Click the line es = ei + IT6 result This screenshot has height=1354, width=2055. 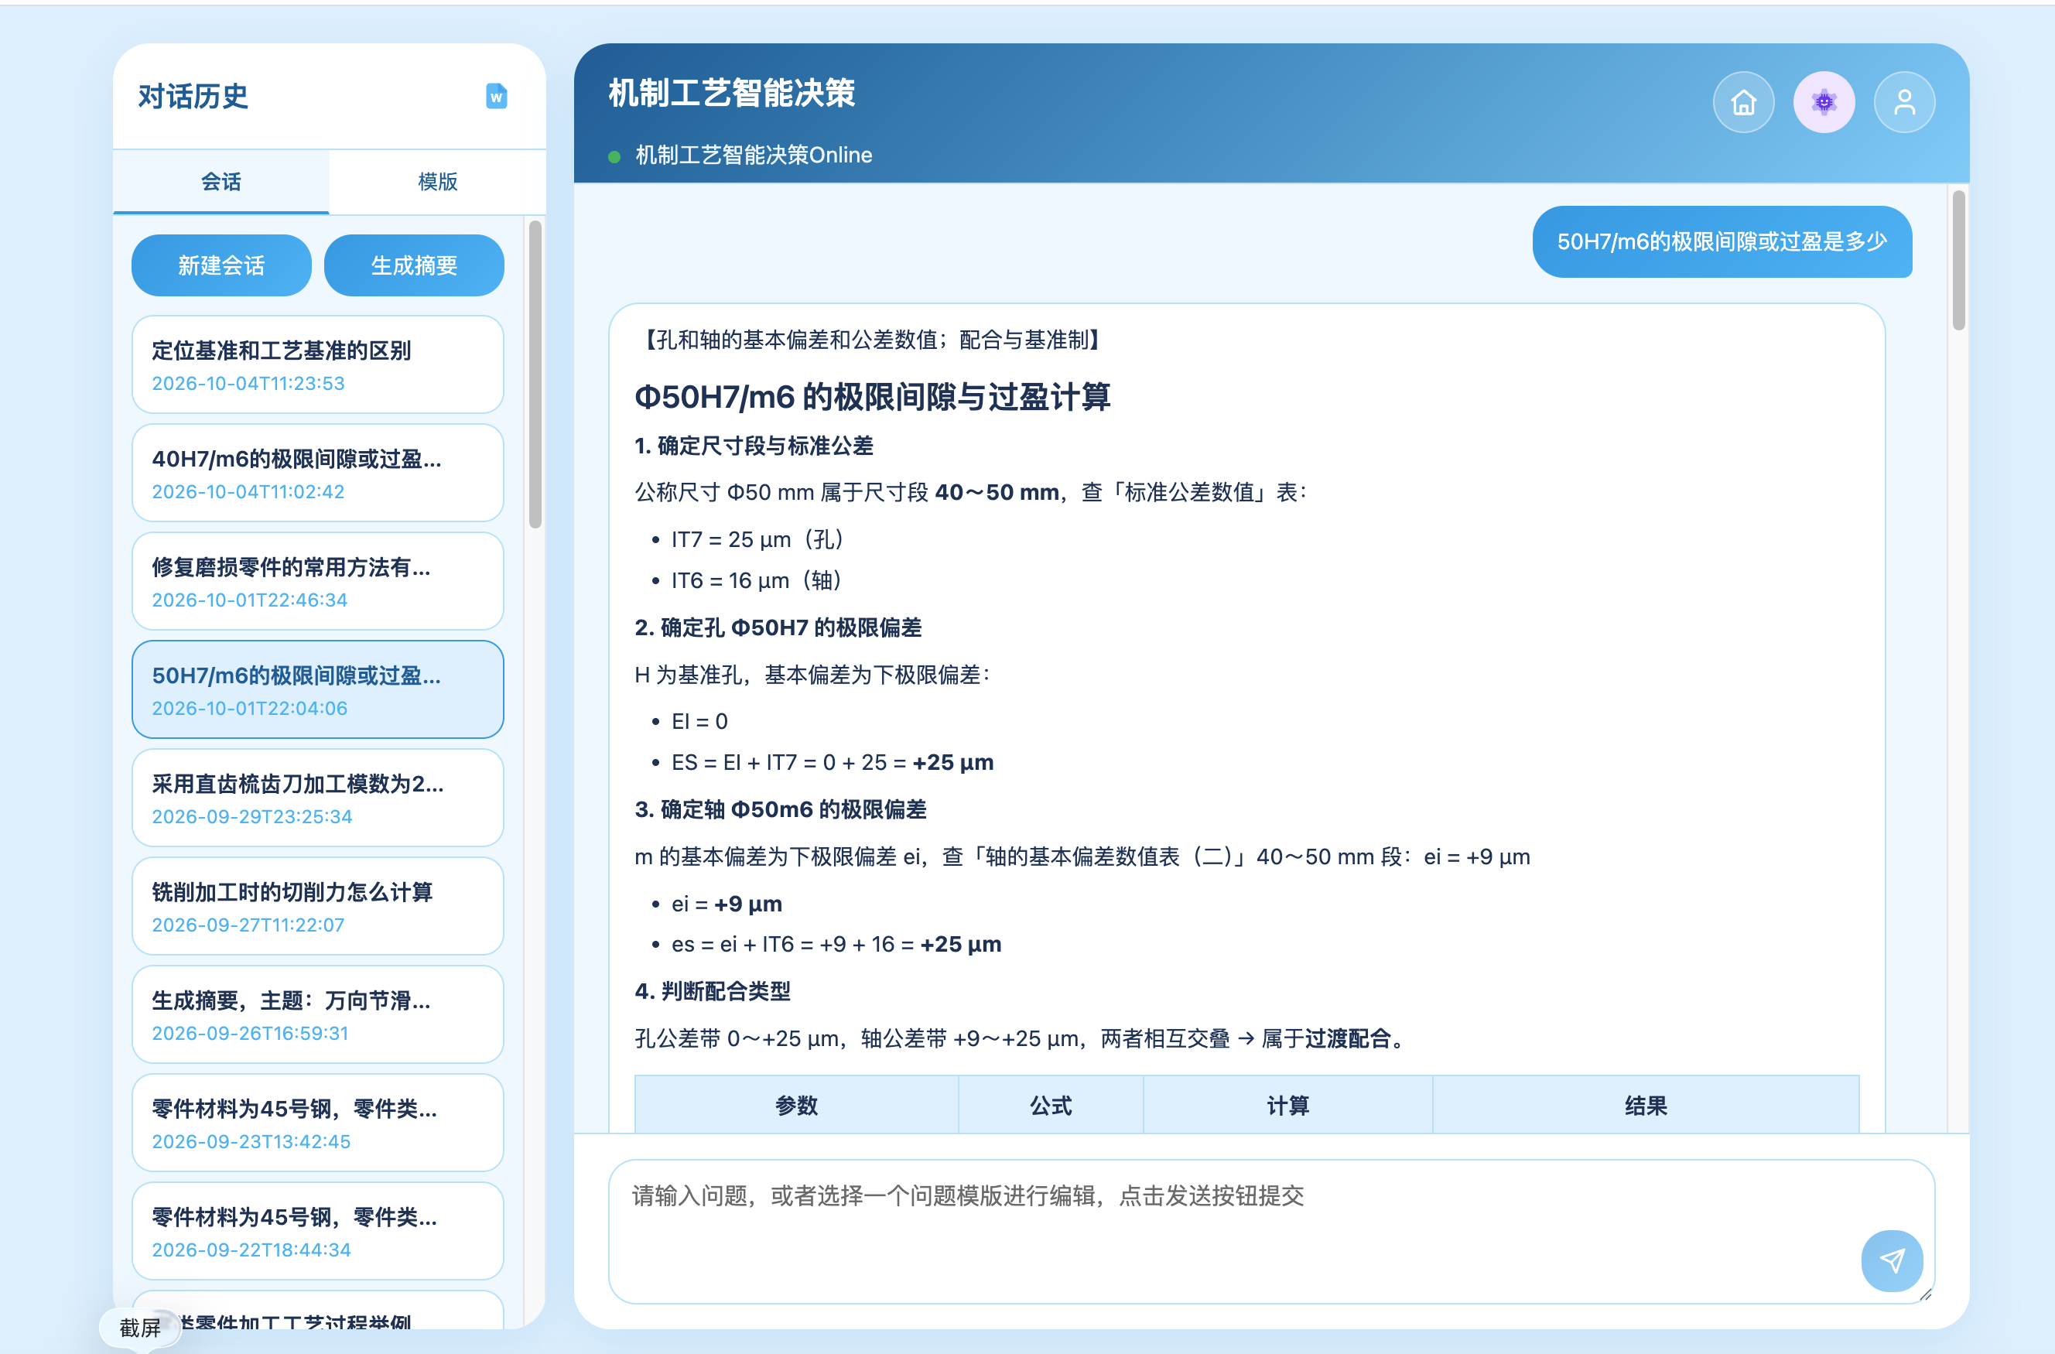coord(836,945)
